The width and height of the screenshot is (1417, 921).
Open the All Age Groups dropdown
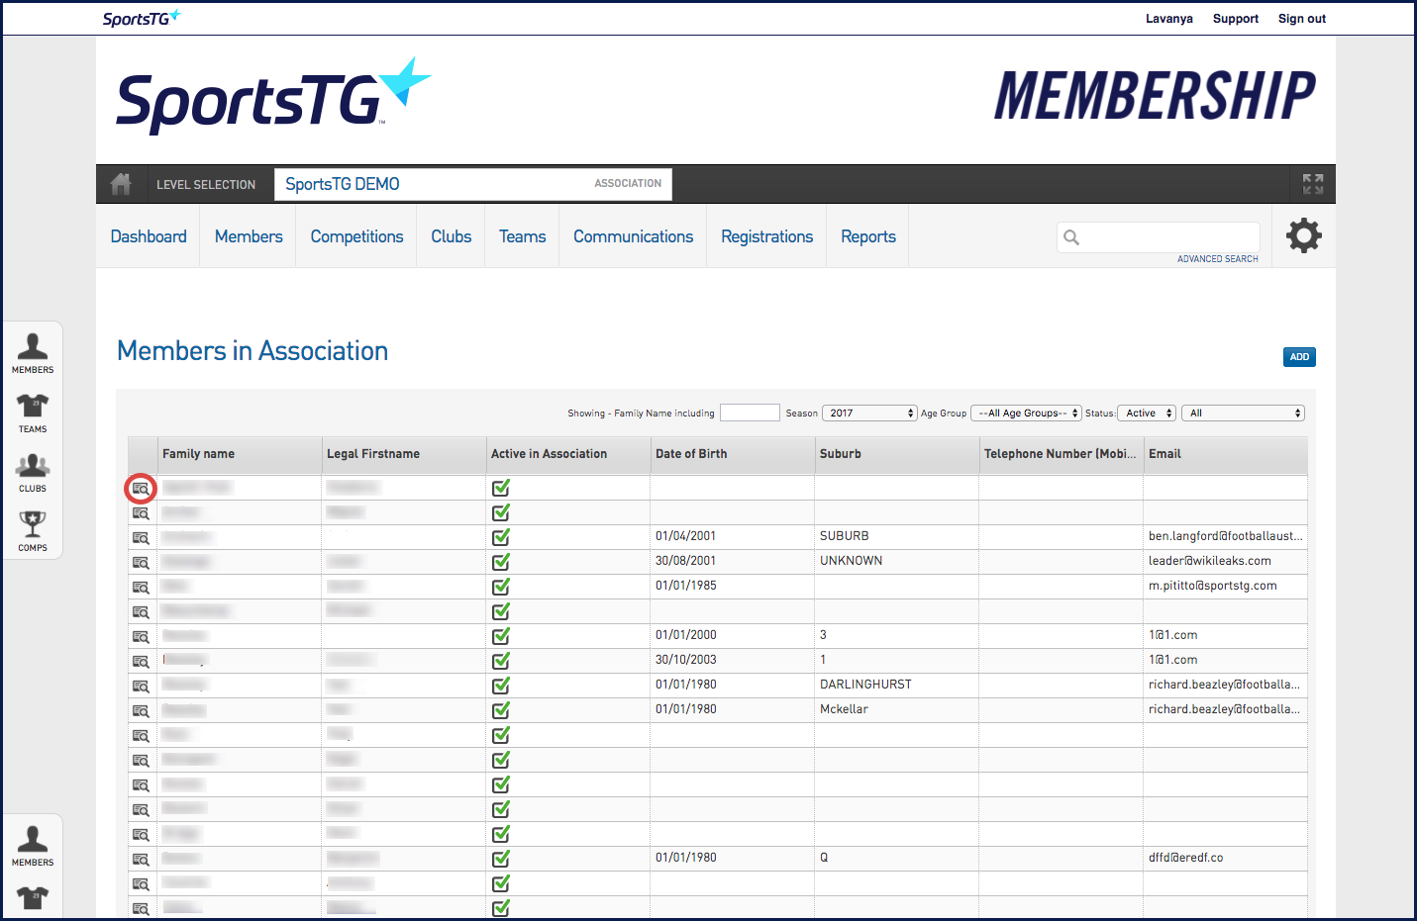point(1026,414)
